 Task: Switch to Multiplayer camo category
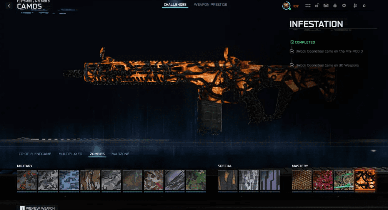point(70,154)
